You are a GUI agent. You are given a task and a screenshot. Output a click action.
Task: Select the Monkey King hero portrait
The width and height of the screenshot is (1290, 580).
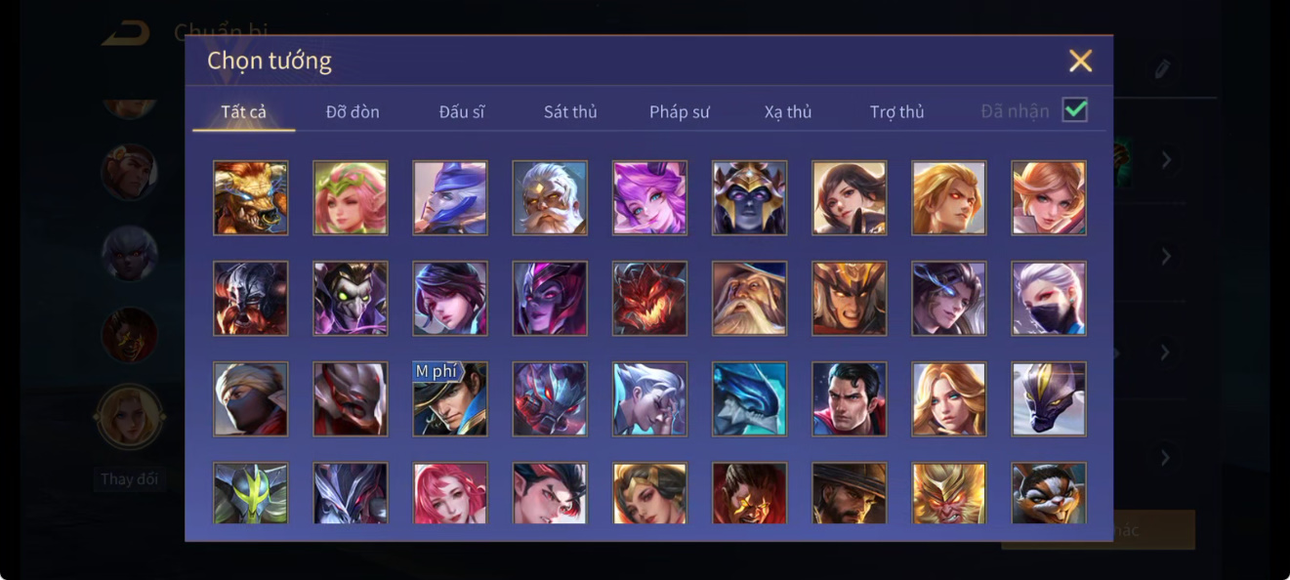(949, 493)
